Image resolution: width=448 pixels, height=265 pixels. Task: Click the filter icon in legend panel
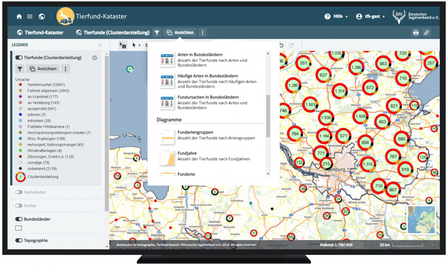click(x=20, y=69)
